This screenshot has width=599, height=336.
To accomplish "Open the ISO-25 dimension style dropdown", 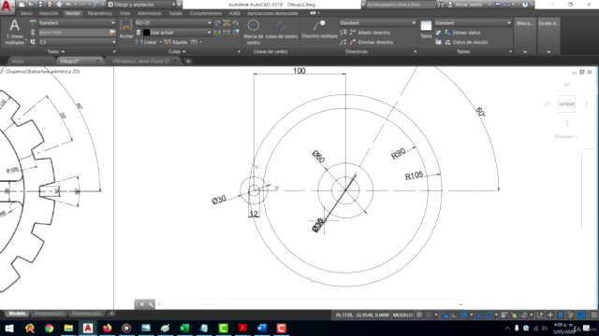I will coord(173,22).
